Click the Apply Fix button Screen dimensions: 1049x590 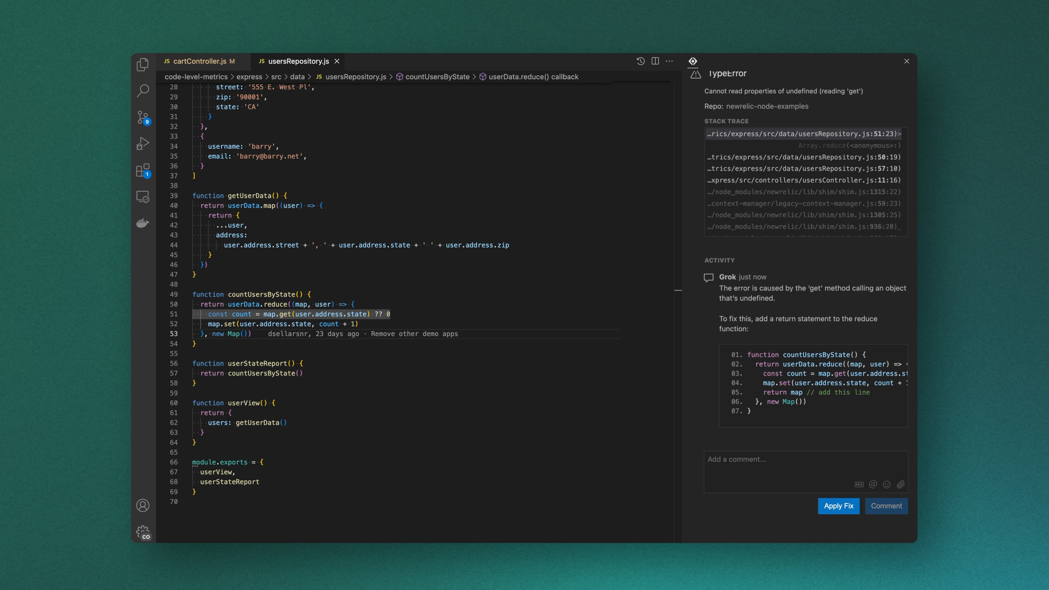click(838, 506)
